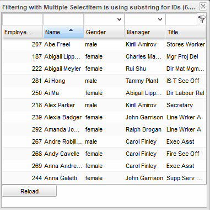Image resolution: width=210 pixels, height=210 pixels.
Task: Sort by Gender column header
Action: 104,32
